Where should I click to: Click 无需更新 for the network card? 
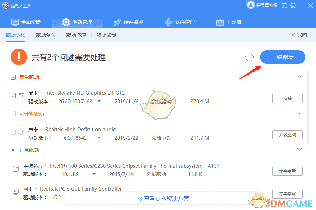(x=287, y=194)
